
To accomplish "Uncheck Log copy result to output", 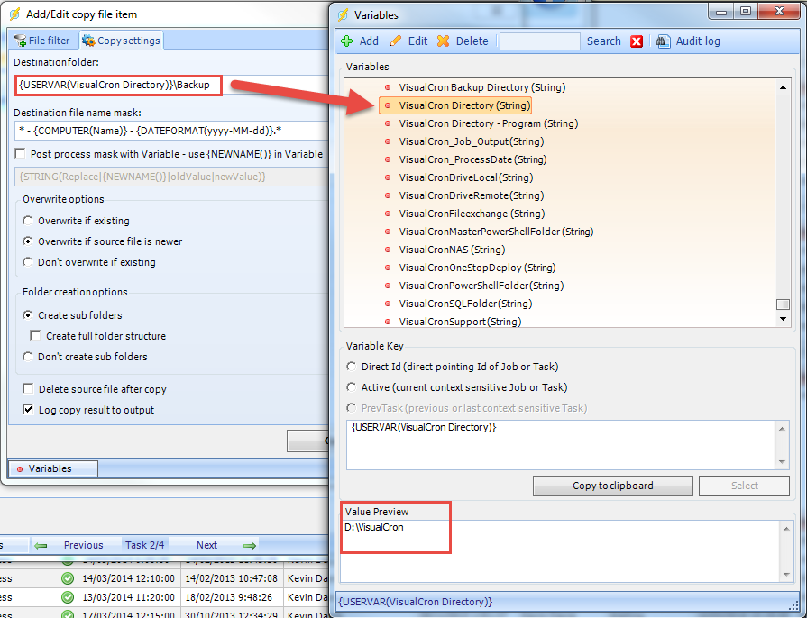I will [28, 410].
